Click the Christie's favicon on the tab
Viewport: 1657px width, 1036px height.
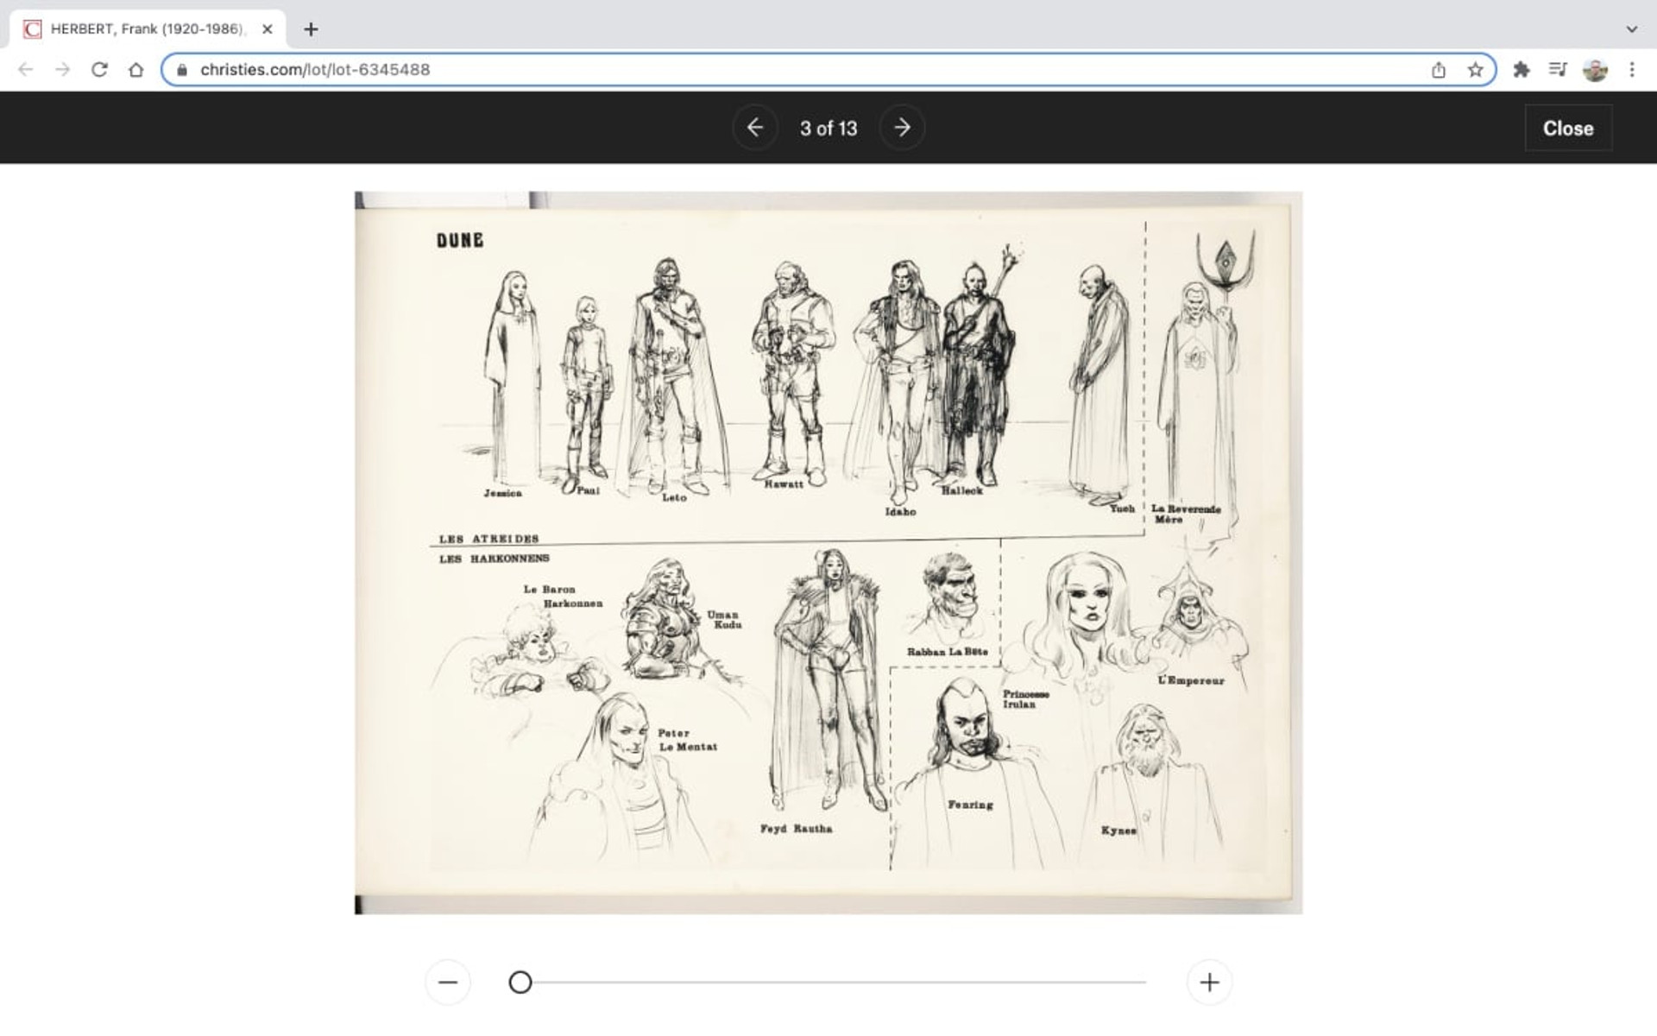(33, 28)
